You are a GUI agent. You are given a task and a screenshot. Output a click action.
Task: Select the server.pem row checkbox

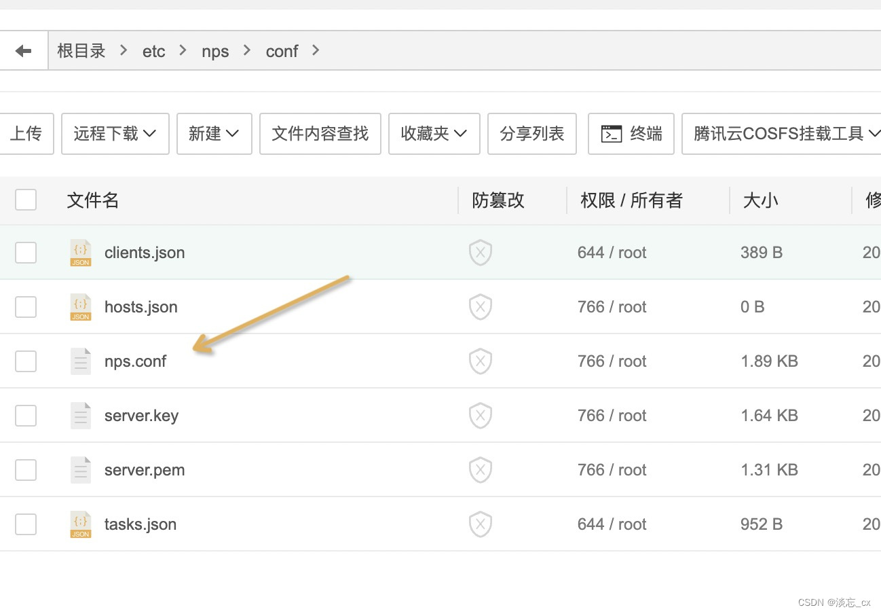[26, 470]
